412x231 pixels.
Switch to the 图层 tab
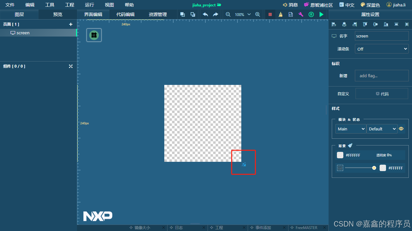click(x=19, y=14)
